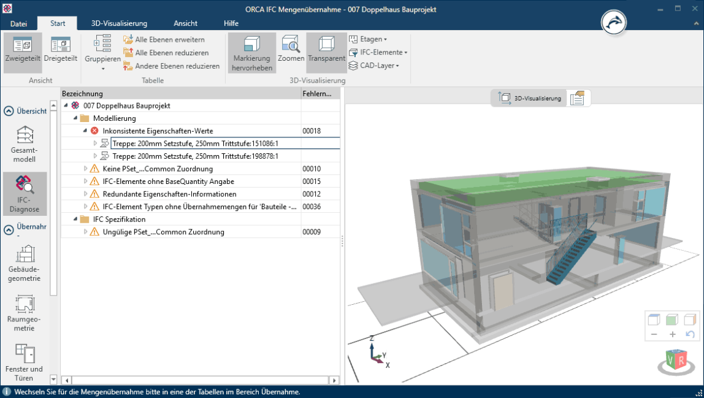Click the red error icon of Inkonsistente Eigenschaften-Werte
The image size is (704, 398).
click(94, 131)
